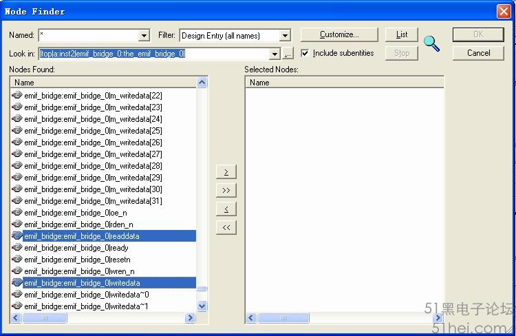Click node icon beside m_writedata[22]

(17, 96)
